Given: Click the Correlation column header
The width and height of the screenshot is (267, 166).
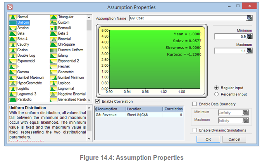Looking at the screenshot, I should click(x=173, y=109).
